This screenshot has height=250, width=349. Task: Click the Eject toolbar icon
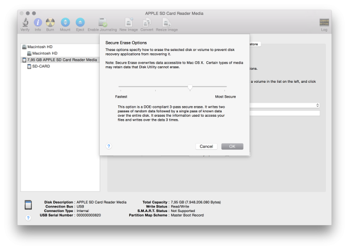pyautogui.click(x=80, y=22)
